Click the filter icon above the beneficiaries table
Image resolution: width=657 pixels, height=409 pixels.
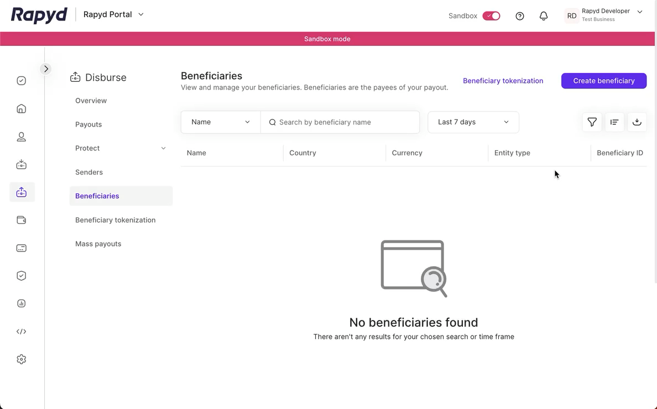point(592,122)
